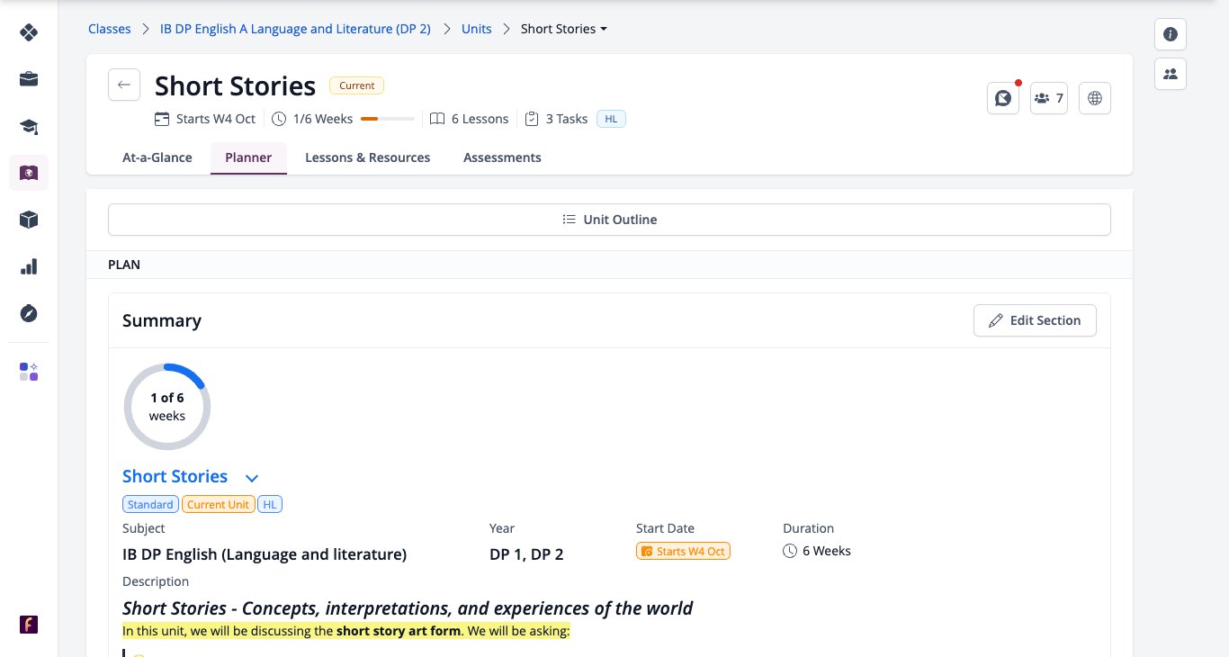
Task: Click the Standard tag in summary
Action: pyautogui.click(x=150, y=505)
